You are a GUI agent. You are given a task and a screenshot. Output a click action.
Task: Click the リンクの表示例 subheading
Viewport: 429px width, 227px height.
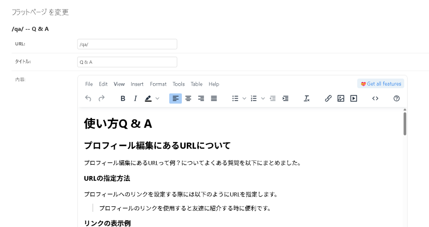point(107,223)
